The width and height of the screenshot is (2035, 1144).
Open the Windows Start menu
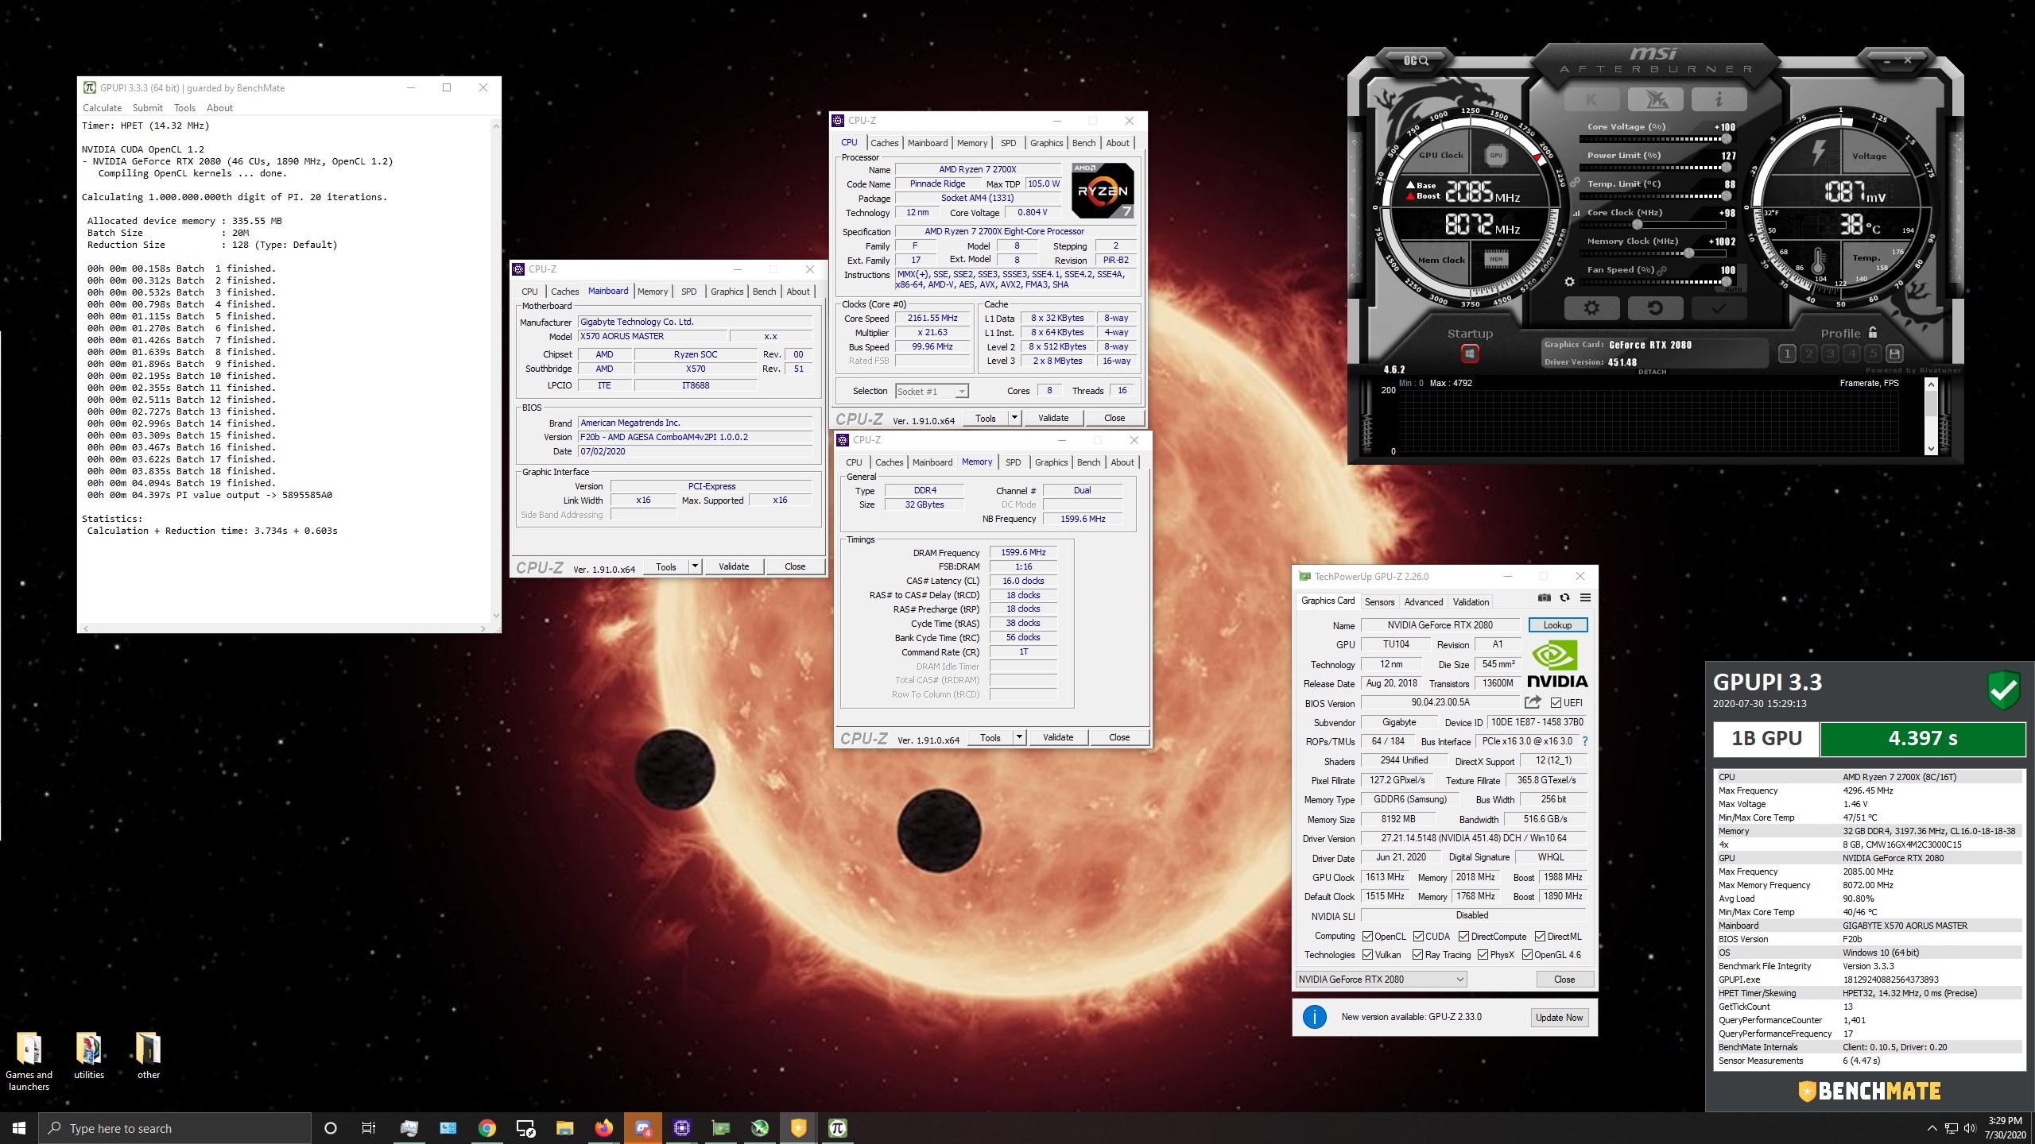[19, 1128]
